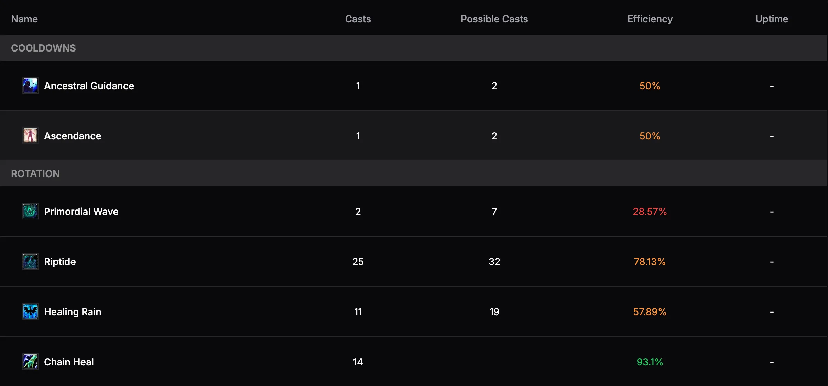Screen dimensions: 828x386
Task: Sort by Possible Casts column header
Action: 494,19
